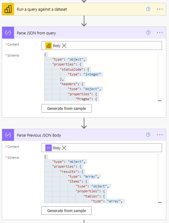Screen dimensions: 169x223
Task: Open ellipsis menu for Parse Previous JSON Body
Action: pos(160,135)
